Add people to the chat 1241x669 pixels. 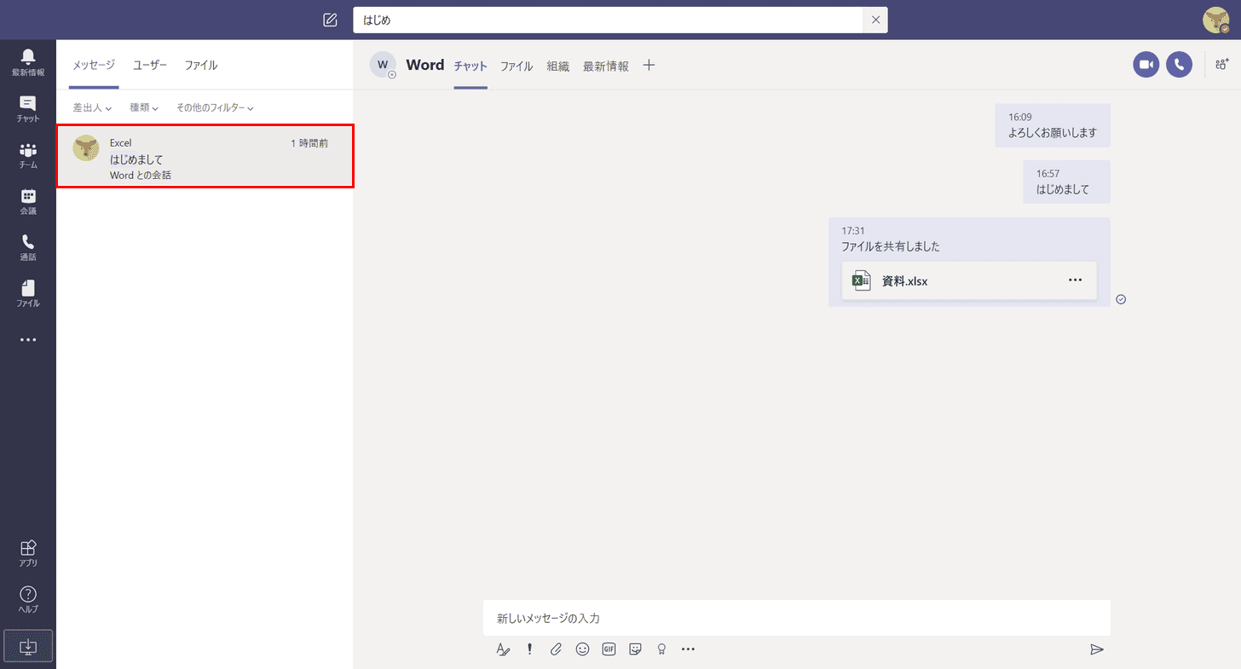1222,65
